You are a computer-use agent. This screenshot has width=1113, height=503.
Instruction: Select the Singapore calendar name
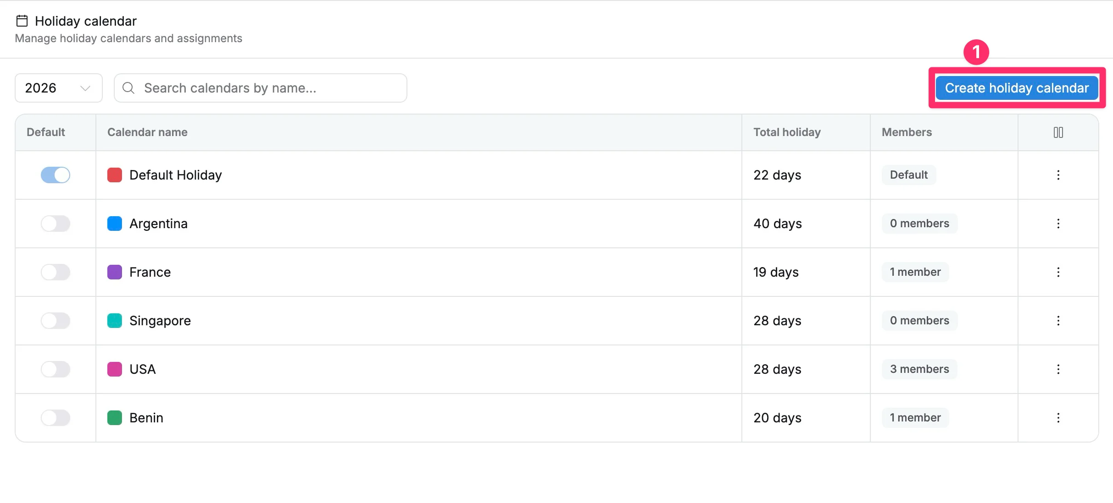click(160, 321)
